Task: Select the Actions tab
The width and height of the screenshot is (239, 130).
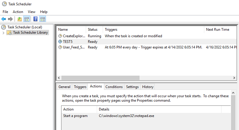Action: pos(96,86)
